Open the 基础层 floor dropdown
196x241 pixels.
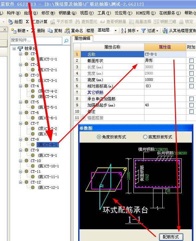115,31
